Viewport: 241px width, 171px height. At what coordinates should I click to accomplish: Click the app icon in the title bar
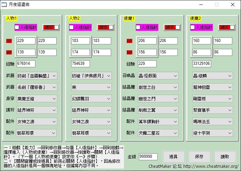point(5,5)
